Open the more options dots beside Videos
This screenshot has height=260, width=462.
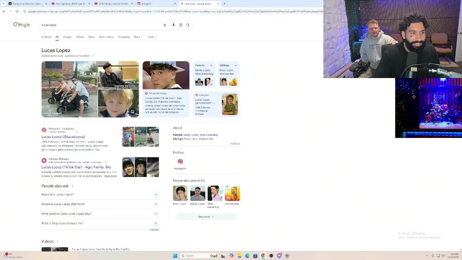click(57, 241)
